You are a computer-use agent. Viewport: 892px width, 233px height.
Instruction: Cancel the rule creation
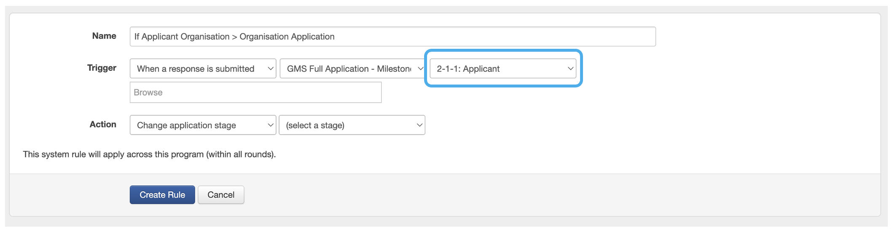click(x=221, y=195)
